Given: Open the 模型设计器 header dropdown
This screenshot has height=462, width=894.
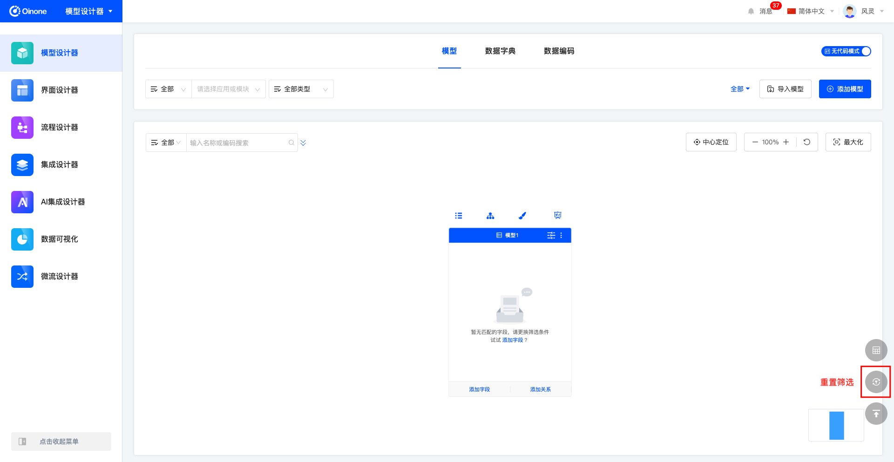Looking at the screenshot, I should coord(89,11).
